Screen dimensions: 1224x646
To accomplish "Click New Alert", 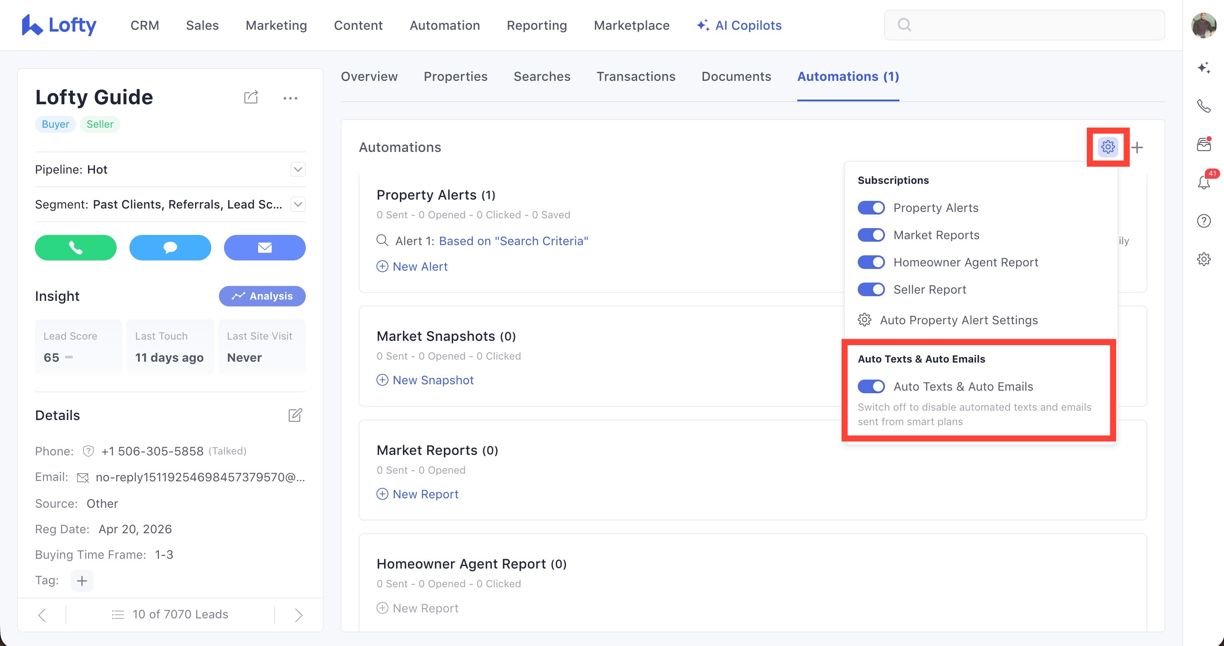I will (x=412, y=266).
